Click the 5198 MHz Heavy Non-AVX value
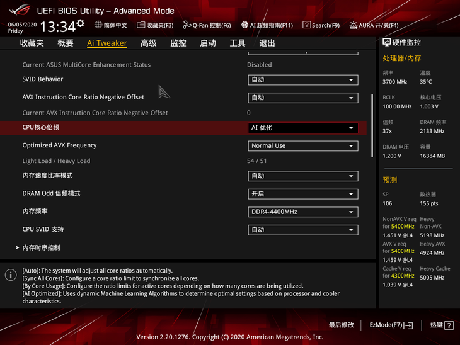 (x=432, y=235)
